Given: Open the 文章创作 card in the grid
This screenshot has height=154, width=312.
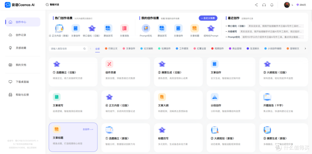Looking at the screenshot, I should [x=231, y=72].
